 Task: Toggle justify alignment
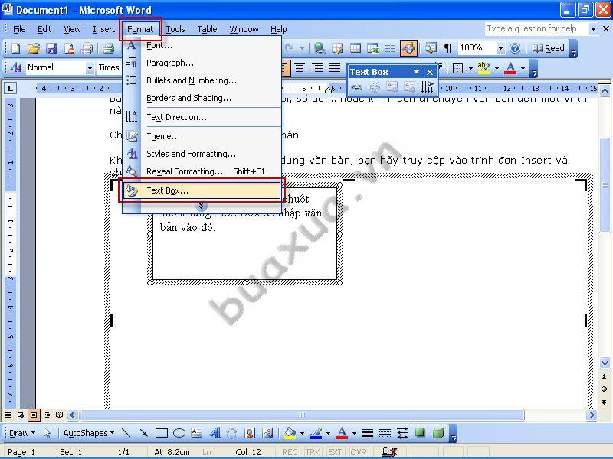pos(335,68)
